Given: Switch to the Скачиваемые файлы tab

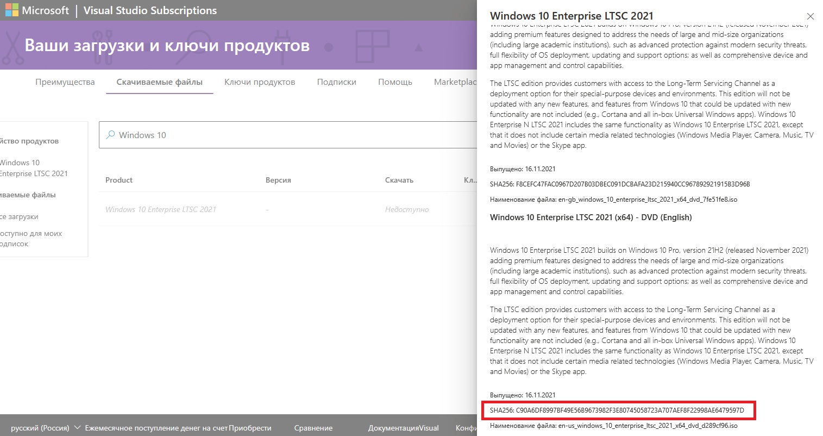Looking at the screenshot, I should [159, 82].
